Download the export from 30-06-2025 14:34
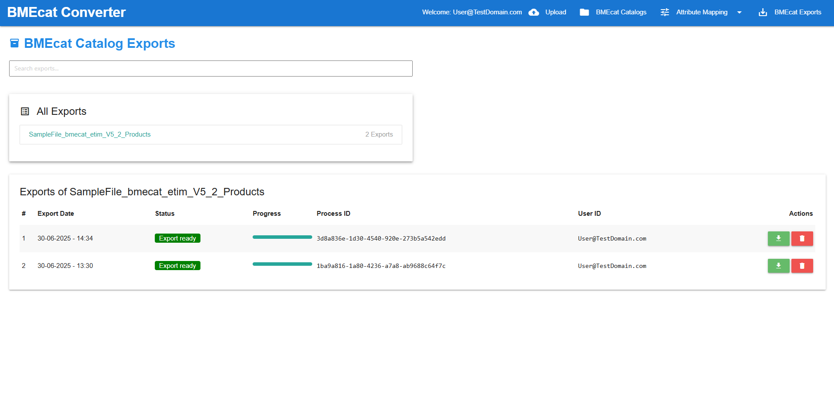Screen dimensions: 834x408 [x=778, y=238]
